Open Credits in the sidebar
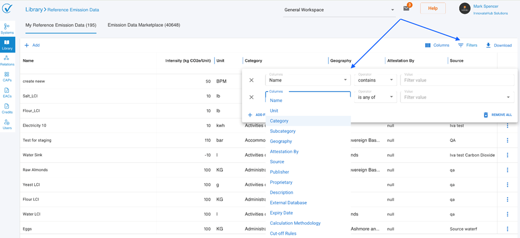Image resolution: width=520 pixels, height=238 pixels. [x=7, y=109]
